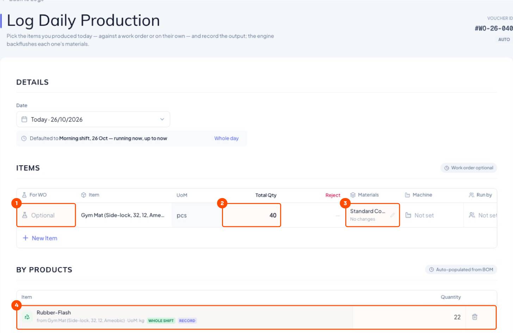The width and height of the screenshot is (513, 333).
Task: Edit the Total Qty value 40
Action: 252,215
